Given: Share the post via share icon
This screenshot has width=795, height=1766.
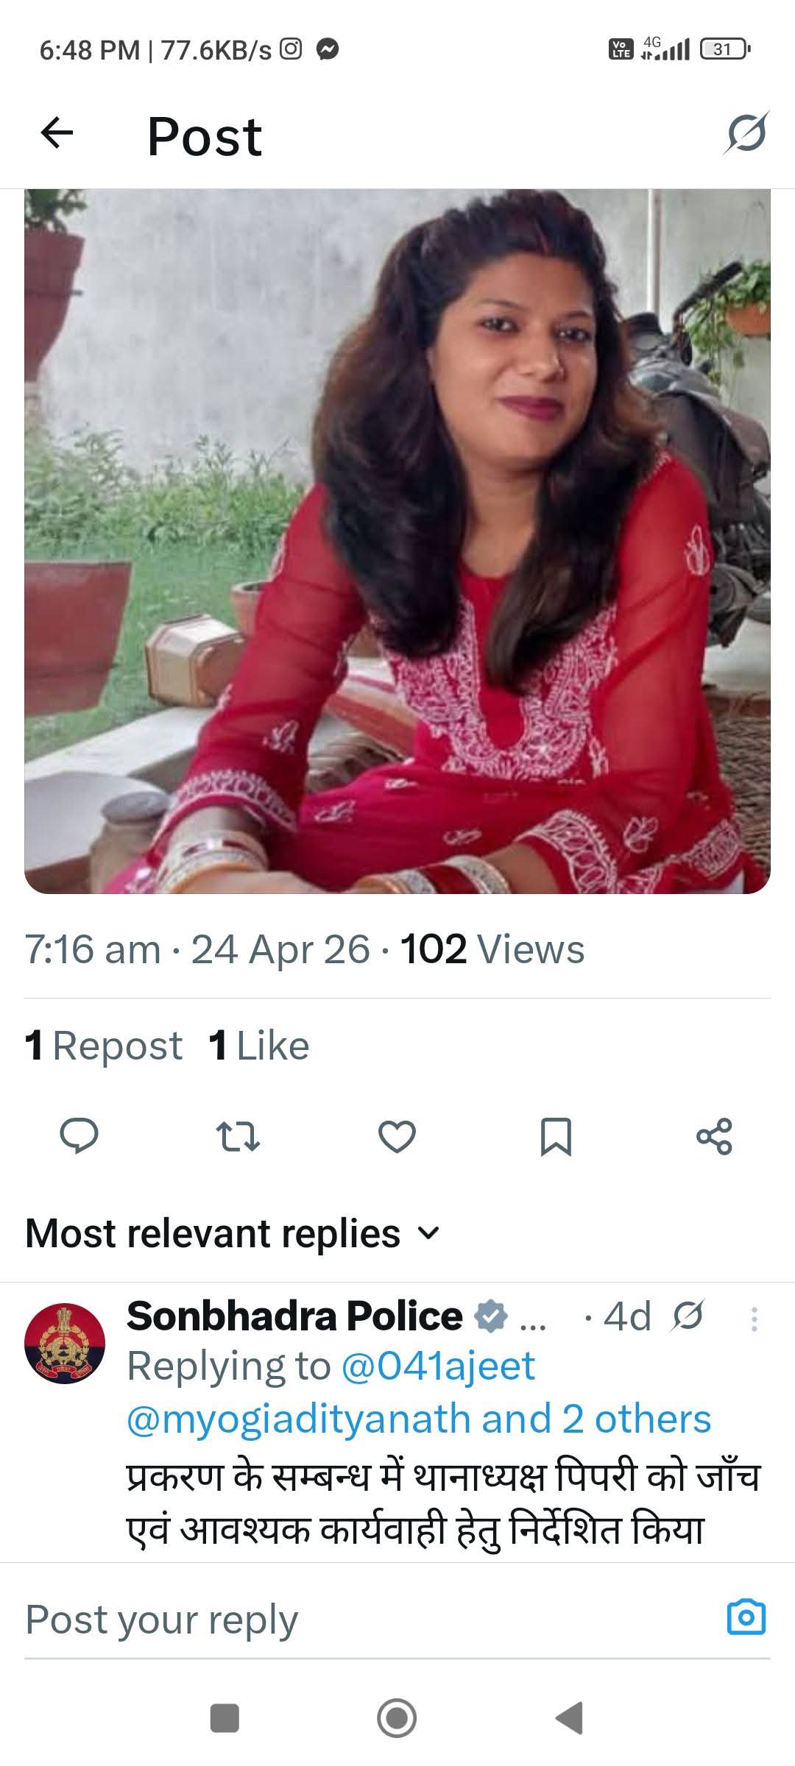Looking at the screenshot, I should (714, 1135).
